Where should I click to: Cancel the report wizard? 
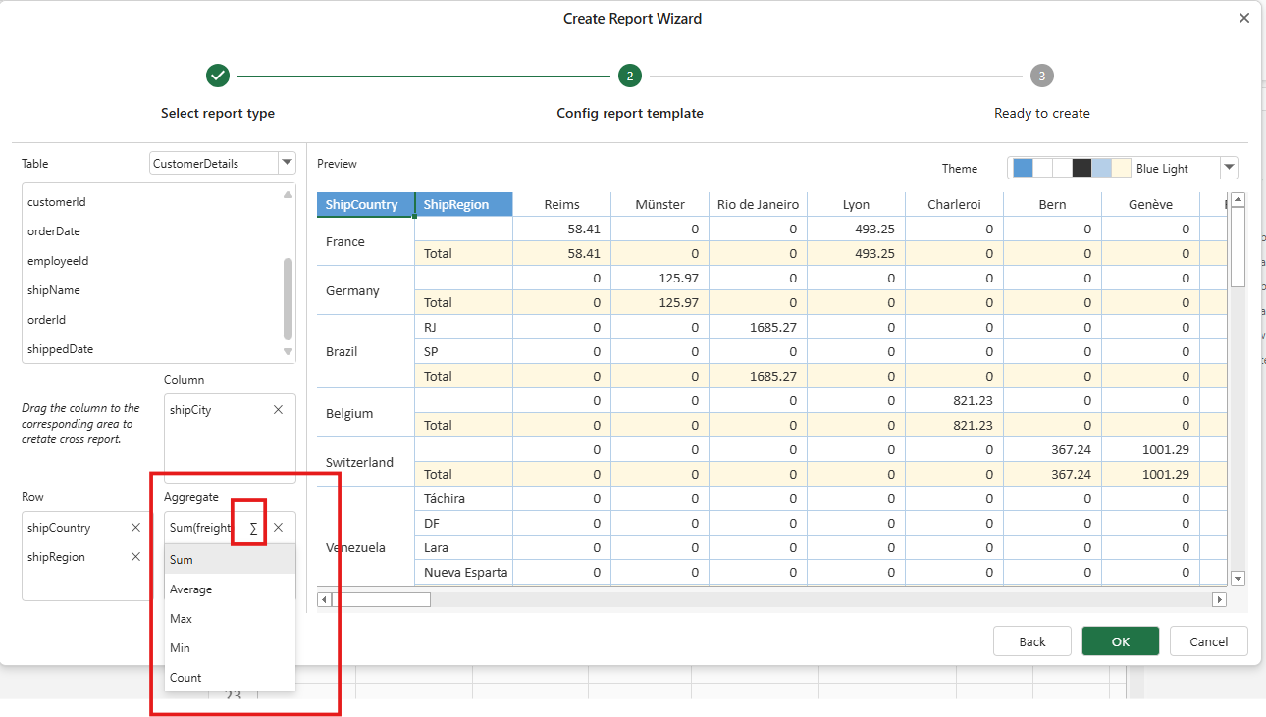pyautogui.click(x=1208, y=641)
